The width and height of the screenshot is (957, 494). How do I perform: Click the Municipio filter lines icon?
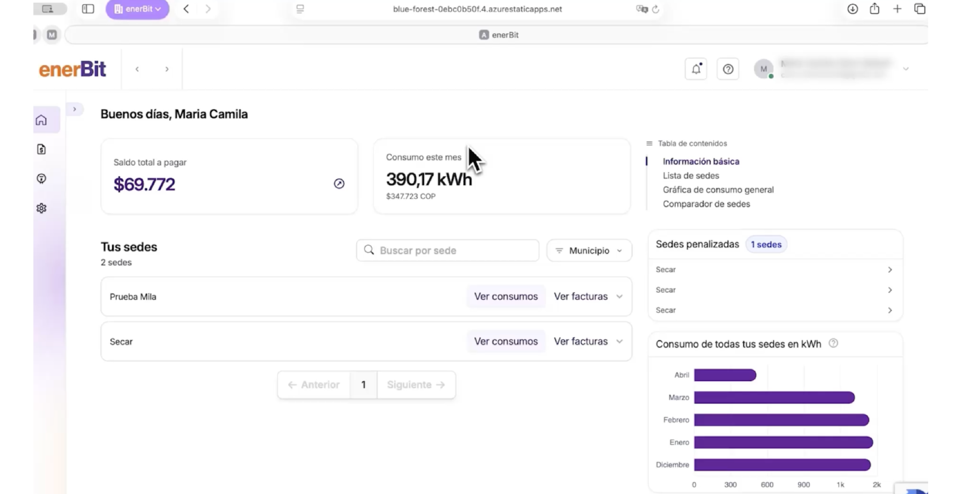pos(559,251)
